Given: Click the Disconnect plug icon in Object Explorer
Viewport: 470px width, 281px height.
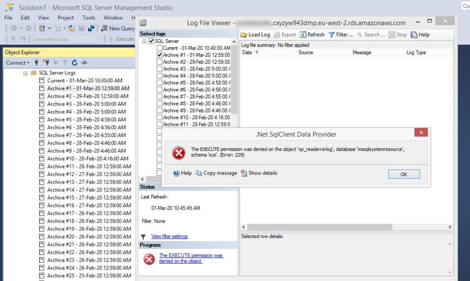Looking at the screenshot, I should [46, 62].
